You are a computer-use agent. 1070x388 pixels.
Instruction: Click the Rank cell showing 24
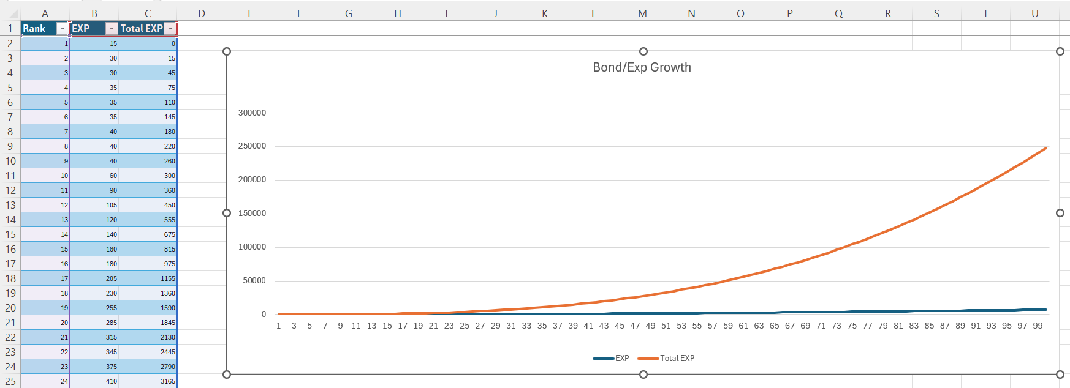pyautogui.click(x=45, y=381)
